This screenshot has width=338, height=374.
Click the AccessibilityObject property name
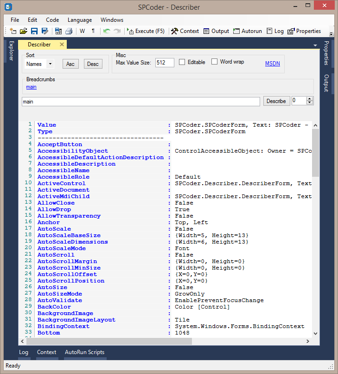[x=73, y=151]
